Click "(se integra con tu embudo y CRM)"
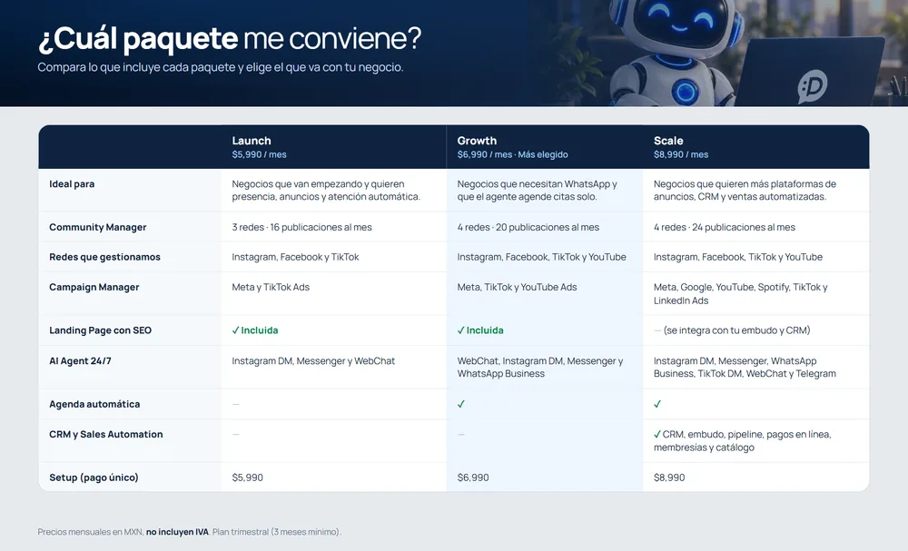This screenshot has width=908, height=551. coord(736,330)
